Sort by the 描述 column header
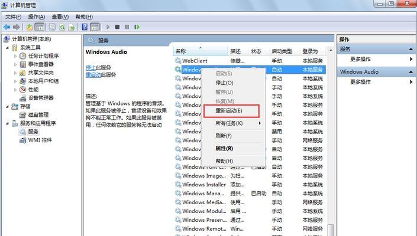Viewport: 417px width, 236px height. [238, 51]
